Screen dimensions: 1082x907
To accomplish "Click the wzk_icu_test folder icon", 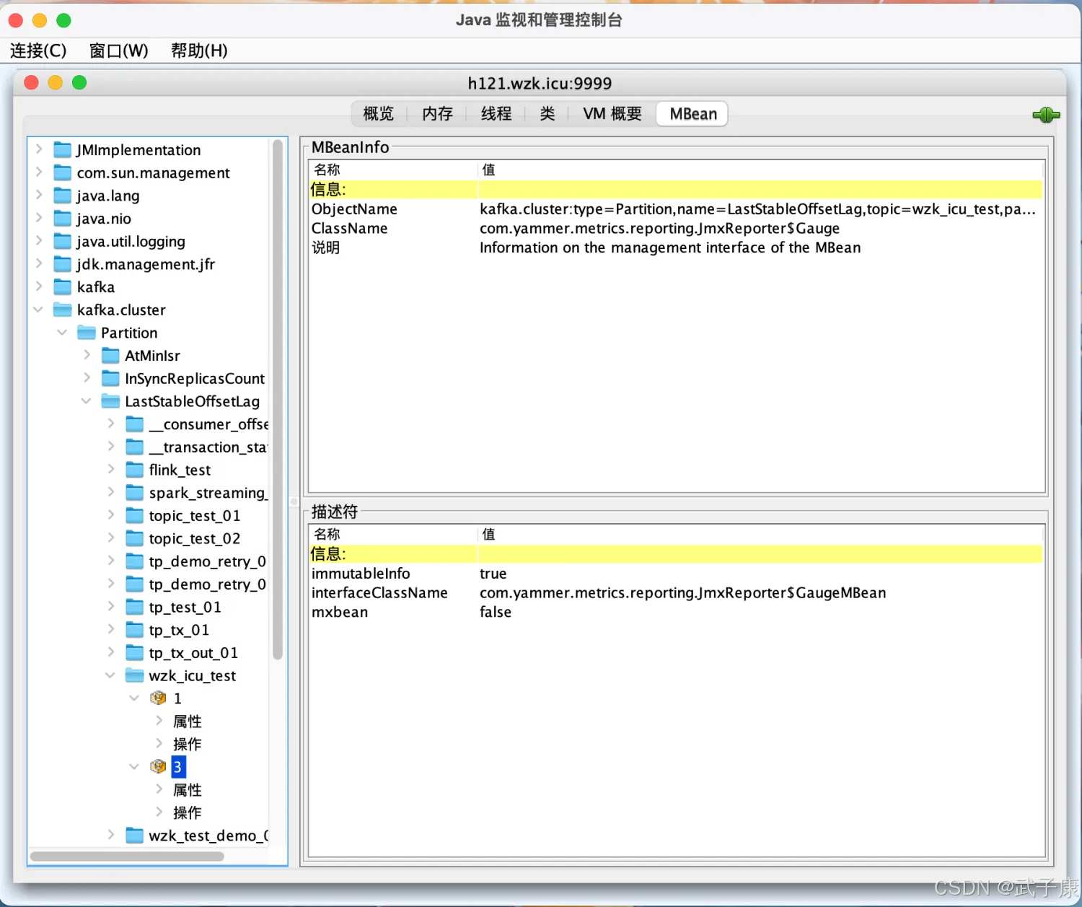I will pos(135,676).
